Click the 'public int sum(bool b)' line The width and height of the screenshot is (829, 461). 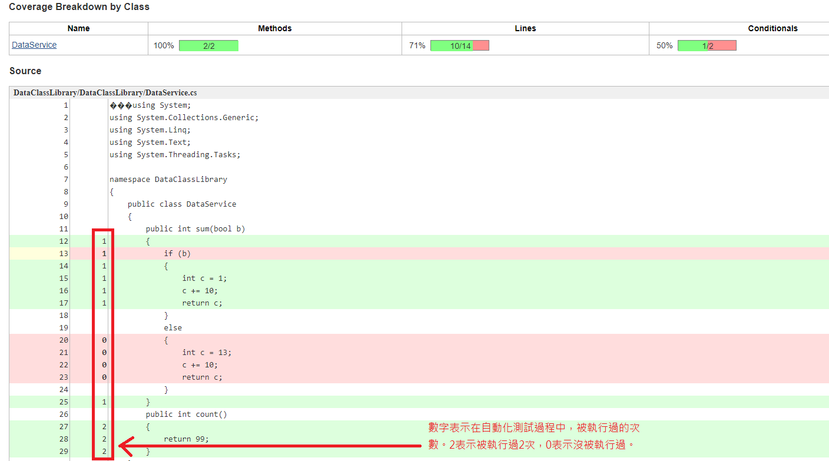tap(195, 229)
